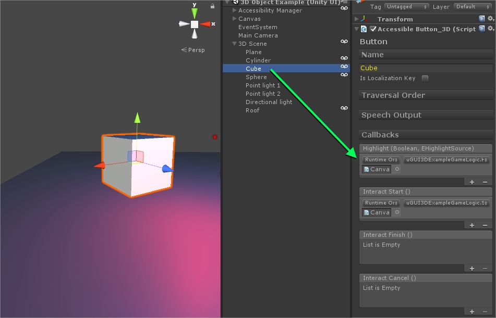The image size is (496, 318).
Task: Open Accessible Button_3D script gear menu
Action: click(490, 29)
